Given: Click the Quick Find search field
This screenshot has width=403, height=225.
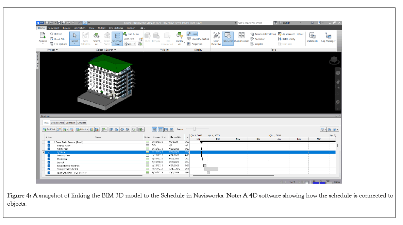Looking at the screenshot, I should tap(131, 39).
